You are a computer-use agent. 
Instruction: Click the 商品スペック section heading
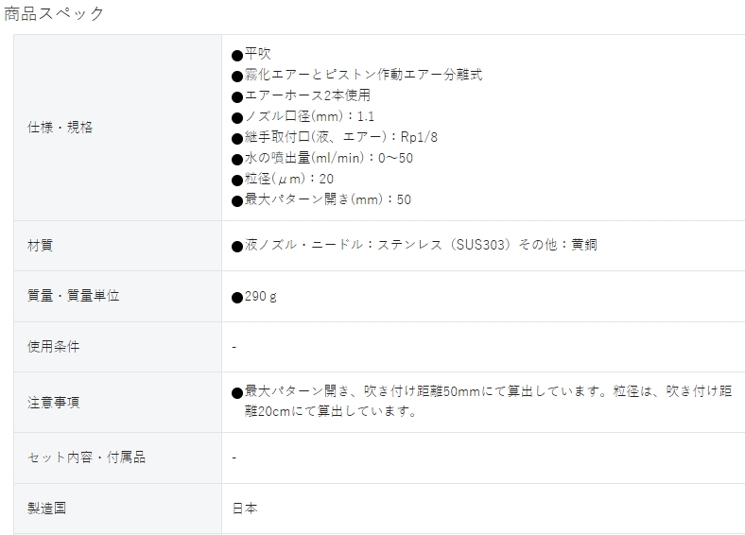[54, 13]
